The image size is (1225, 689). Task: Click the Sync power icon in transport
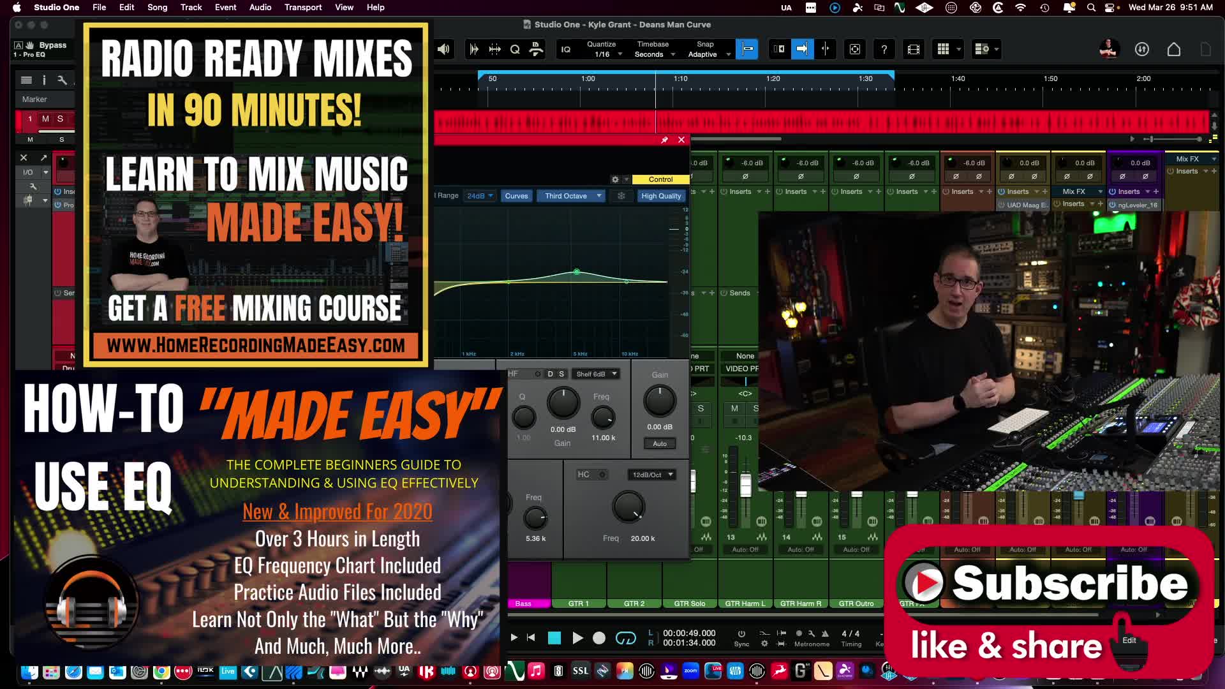pos(741,633)
